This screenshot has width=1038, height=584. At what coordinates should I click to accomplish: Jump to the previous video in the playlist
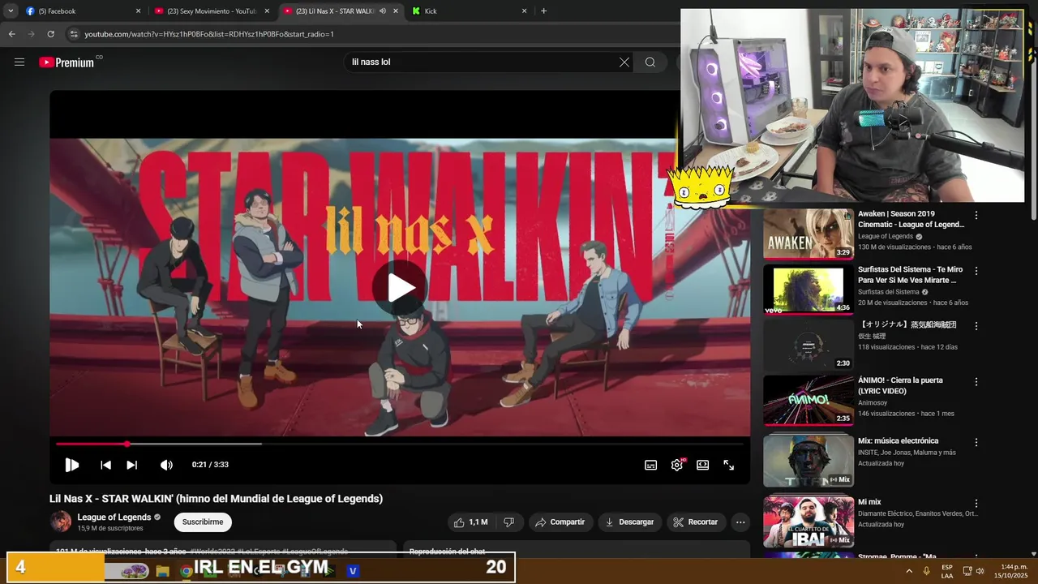point(105,465)
